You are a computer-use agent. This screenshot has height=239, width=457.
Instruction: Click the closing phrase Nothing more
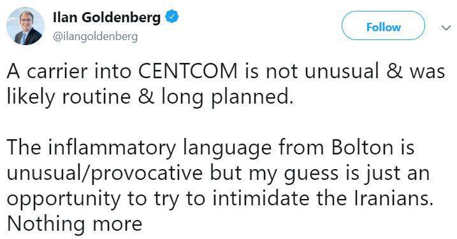tap(75, 223)
